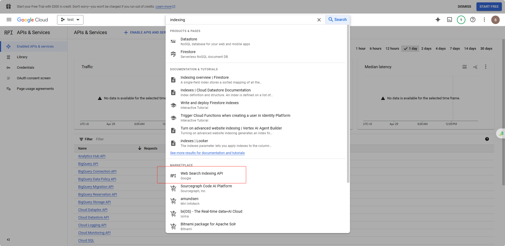
Task: Open metrics explorer icon in Median latency card
Action: point(475,67)
